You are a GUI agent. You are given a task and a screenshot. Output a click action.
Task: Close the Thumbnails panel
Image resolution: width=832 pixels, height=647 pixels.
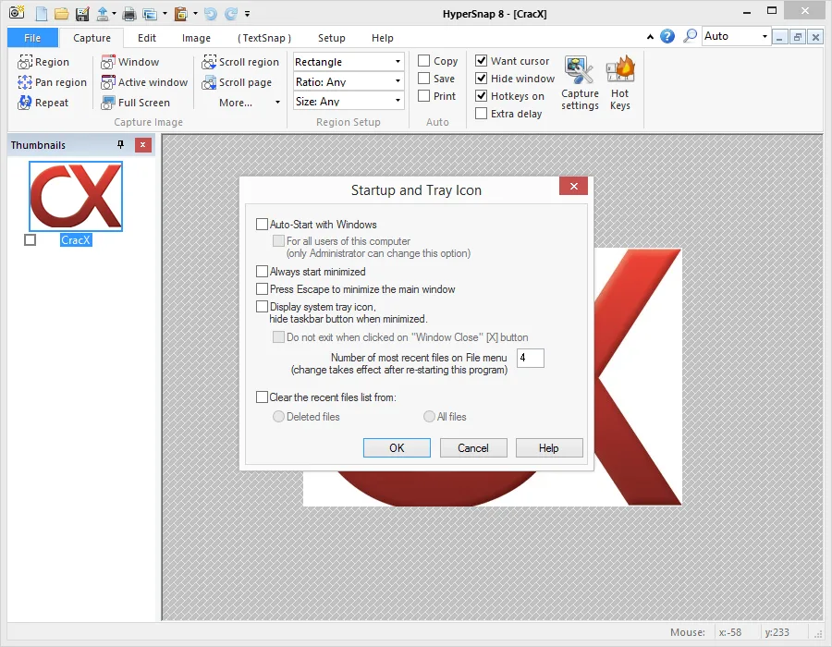pyautogui.click(x=142, y=145)
